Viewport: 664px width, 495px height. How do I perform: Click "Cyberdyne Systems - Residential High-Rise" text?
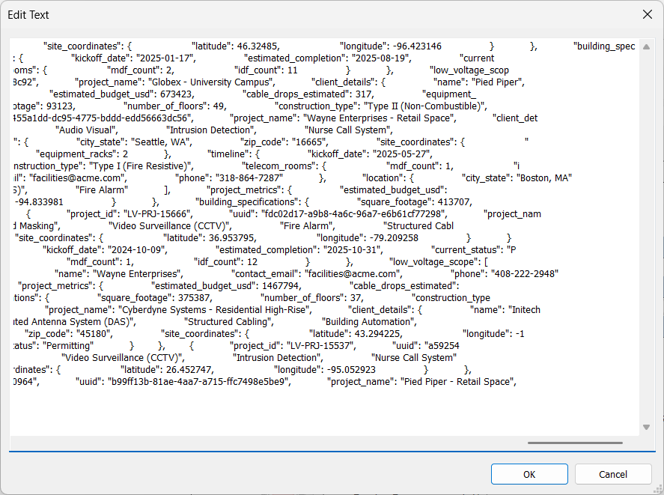(x=215, y=310)
